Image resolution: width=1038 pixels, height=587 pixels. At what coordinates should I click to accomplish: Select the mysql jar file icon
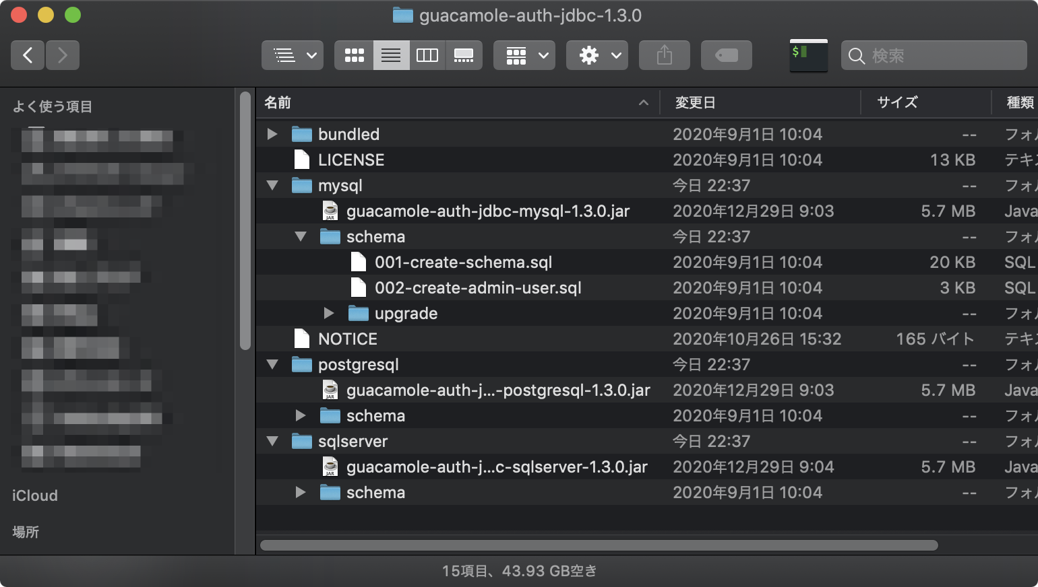click(x=330, y=211)
